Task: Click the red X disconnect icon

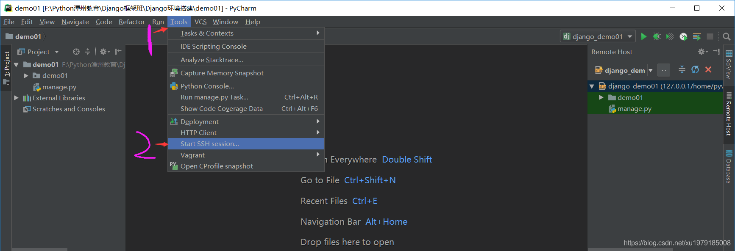Action: [x=708, y=69]
